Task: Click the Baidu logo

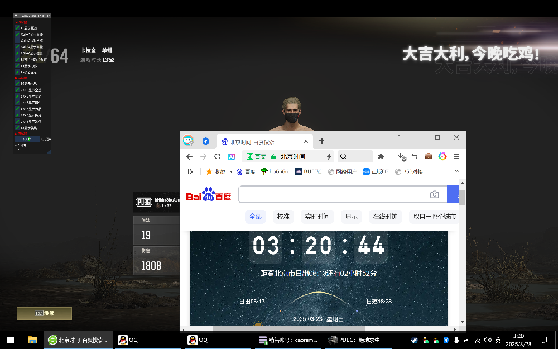Action: click(209, 194)
